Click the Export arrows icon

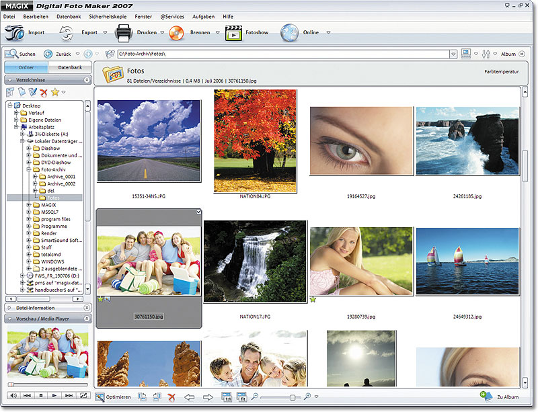[67, 32]
